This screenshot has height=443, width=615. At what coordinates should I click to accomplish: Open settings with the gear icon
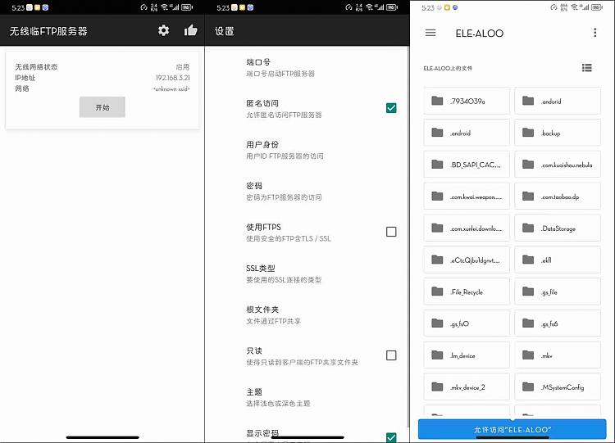(x=163, y=30)
